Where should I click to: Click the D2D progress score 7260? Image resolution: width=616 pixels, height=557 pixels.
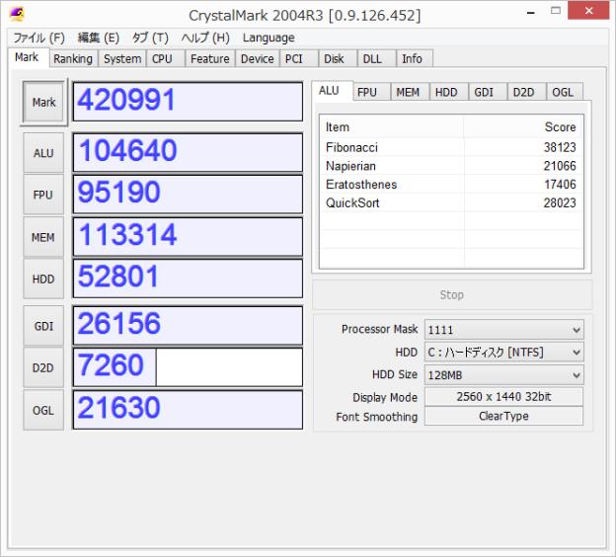[188, 367]
